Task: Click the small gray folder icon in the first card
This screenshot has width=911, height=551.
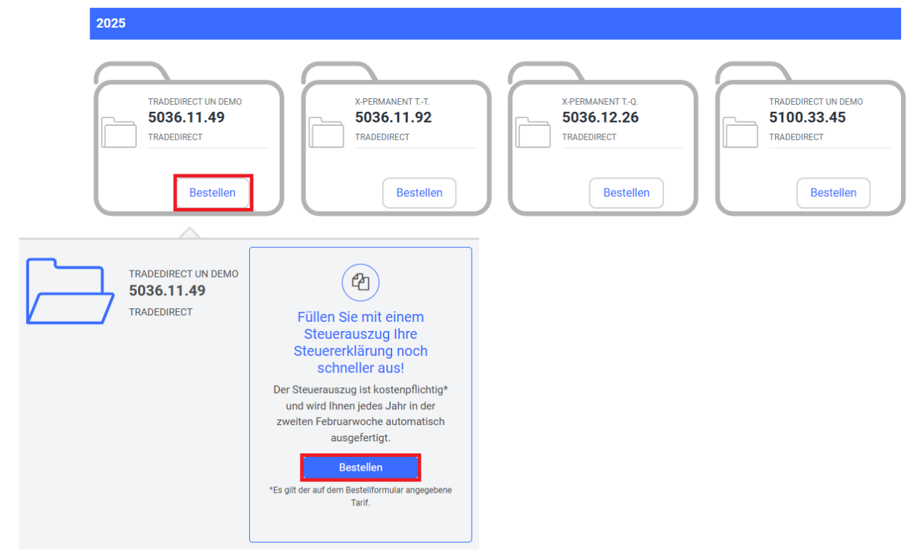Action: [x=119, y=132]
